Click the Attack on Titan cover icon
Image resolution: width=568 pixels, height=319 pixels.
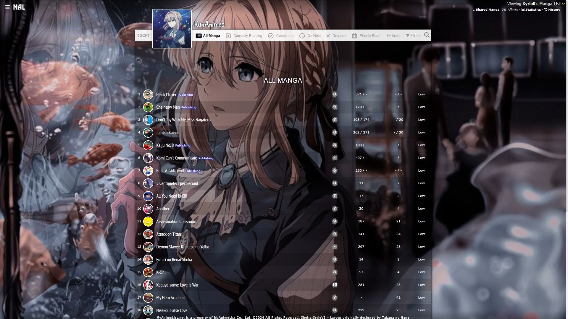148,234
